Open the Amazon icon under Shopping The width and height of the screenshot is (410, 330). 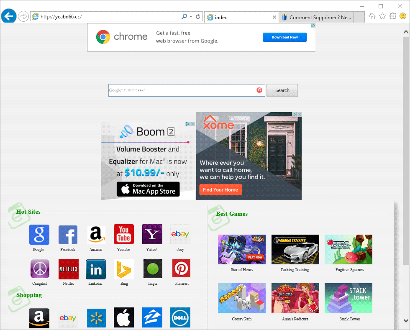point(39,318)
